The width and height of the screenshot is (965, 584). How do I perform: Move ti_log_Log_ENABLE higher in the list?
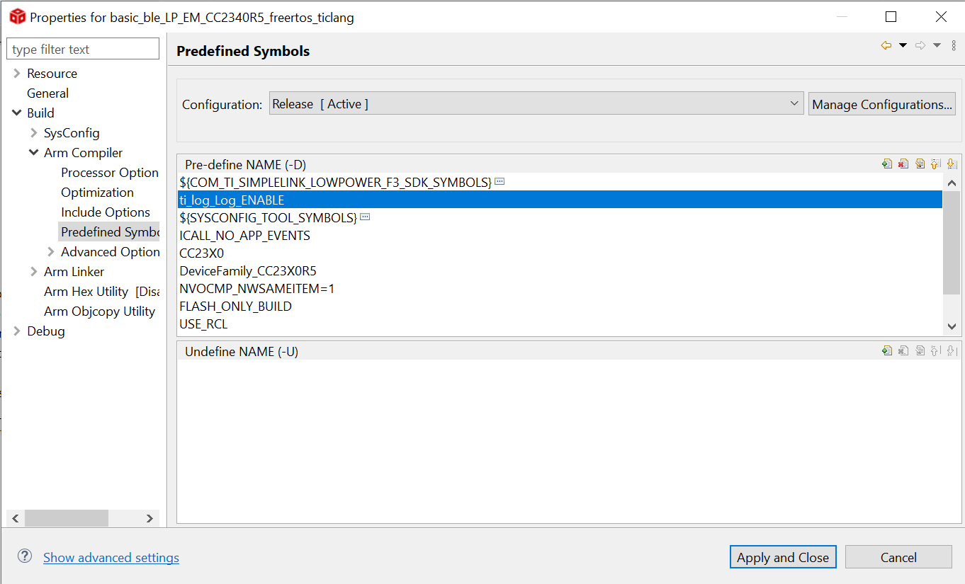click(x=935, y=164)
